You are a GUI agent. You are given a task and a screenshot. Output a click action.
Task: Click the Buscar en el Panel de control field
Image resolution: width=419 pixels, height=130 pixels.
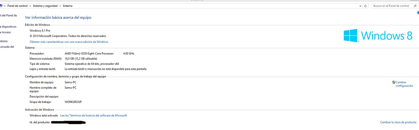coord(391,6)
